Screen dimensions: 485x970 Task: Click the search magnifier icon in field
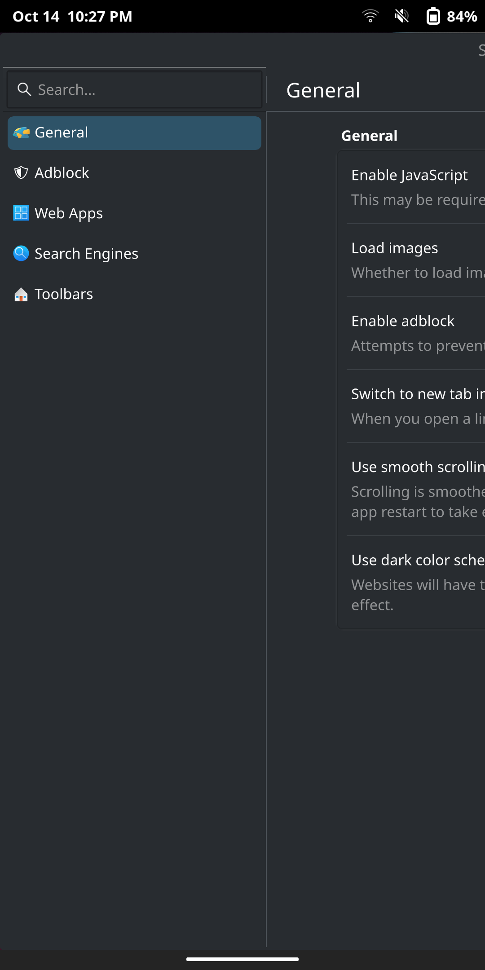[24, 89]
